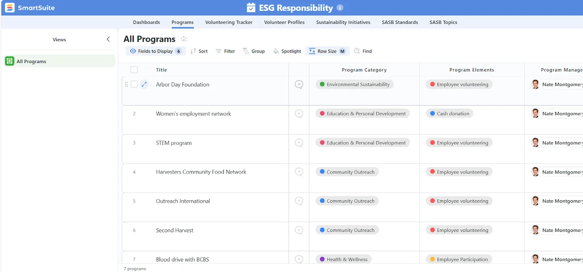Click the ESG Responsibility calendar icon

(251, 8)
